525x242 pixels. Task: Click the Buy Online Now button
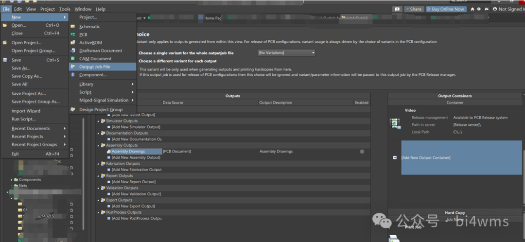[x=446, y=9]
